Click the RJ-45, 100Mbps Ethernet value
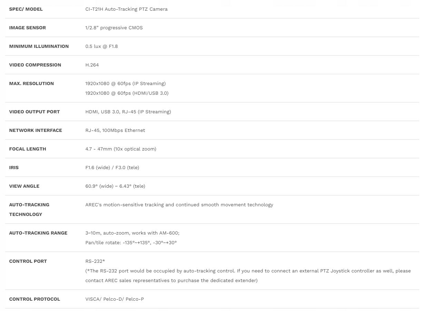Screen dimensions: 421x311 115,130
